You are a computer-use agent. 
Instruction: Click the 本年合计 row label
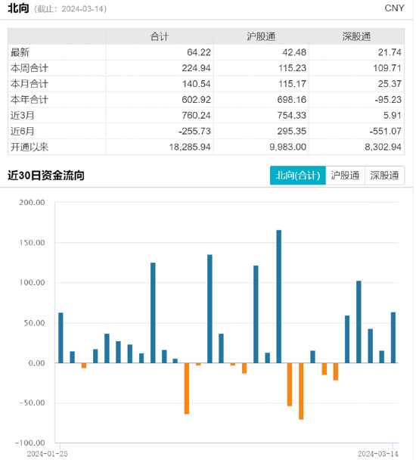coord(29,100)
